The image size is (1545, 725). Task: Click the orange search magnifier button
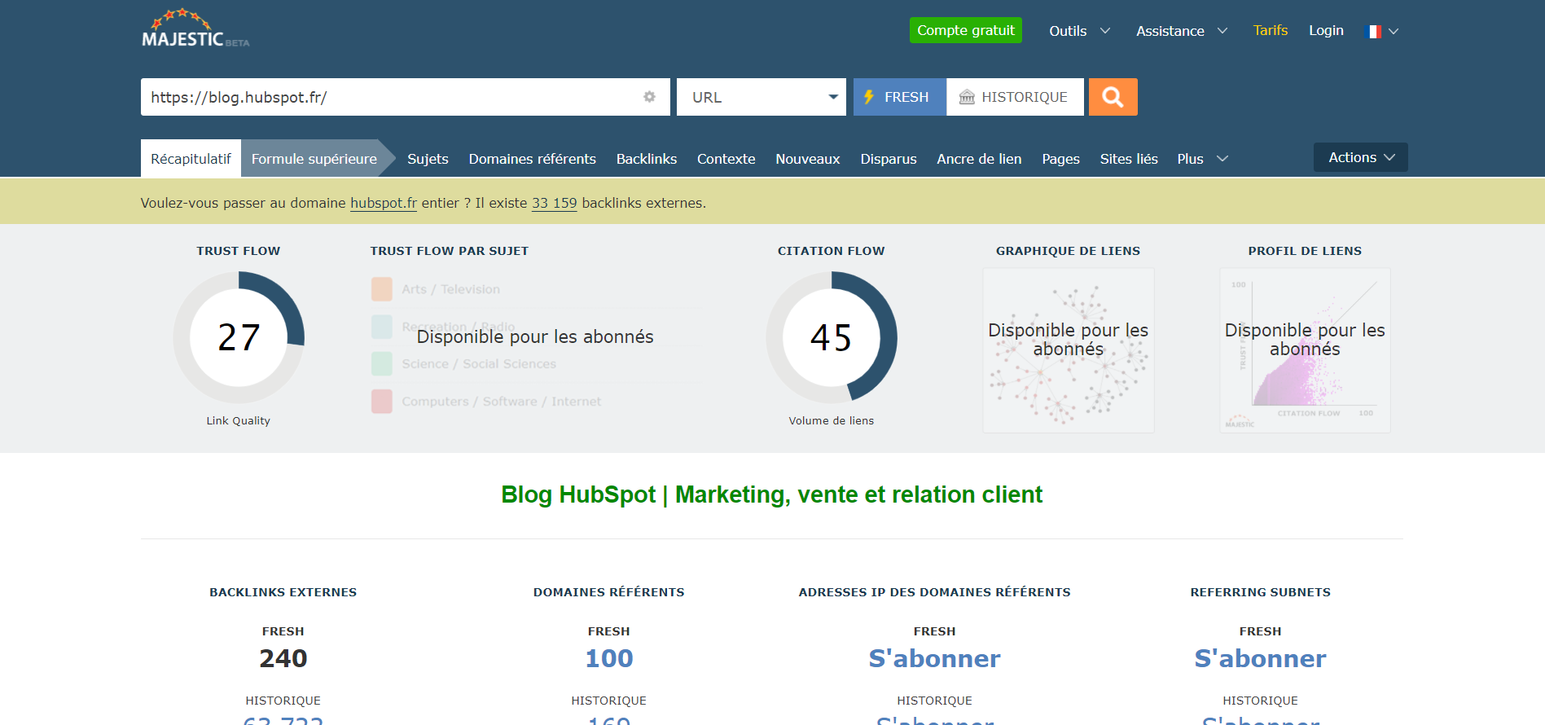[x=1113, y=97]
